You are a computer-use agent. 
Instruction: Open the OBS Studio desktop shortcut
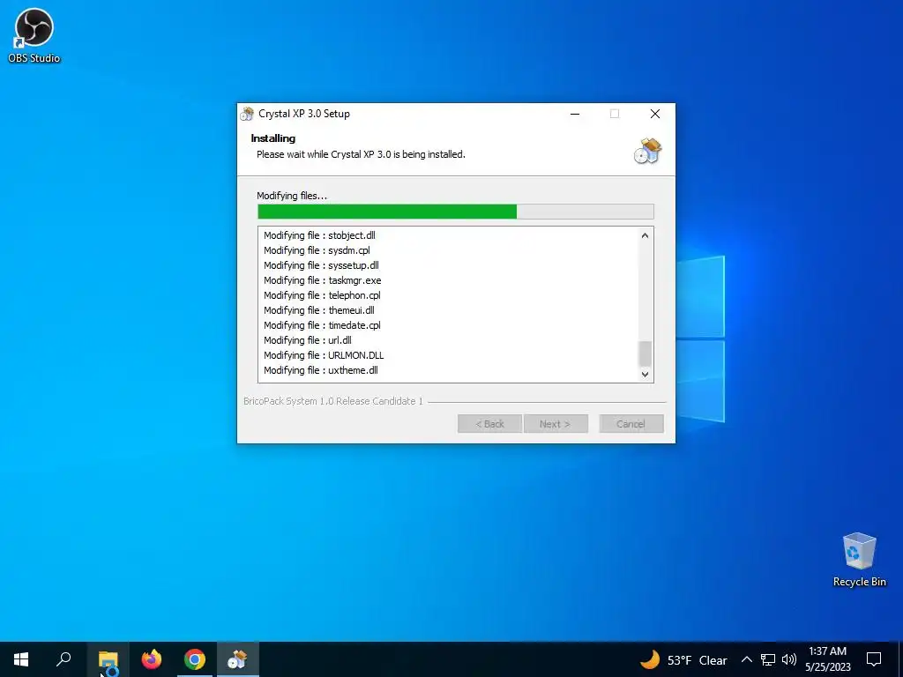pos(34,35)
